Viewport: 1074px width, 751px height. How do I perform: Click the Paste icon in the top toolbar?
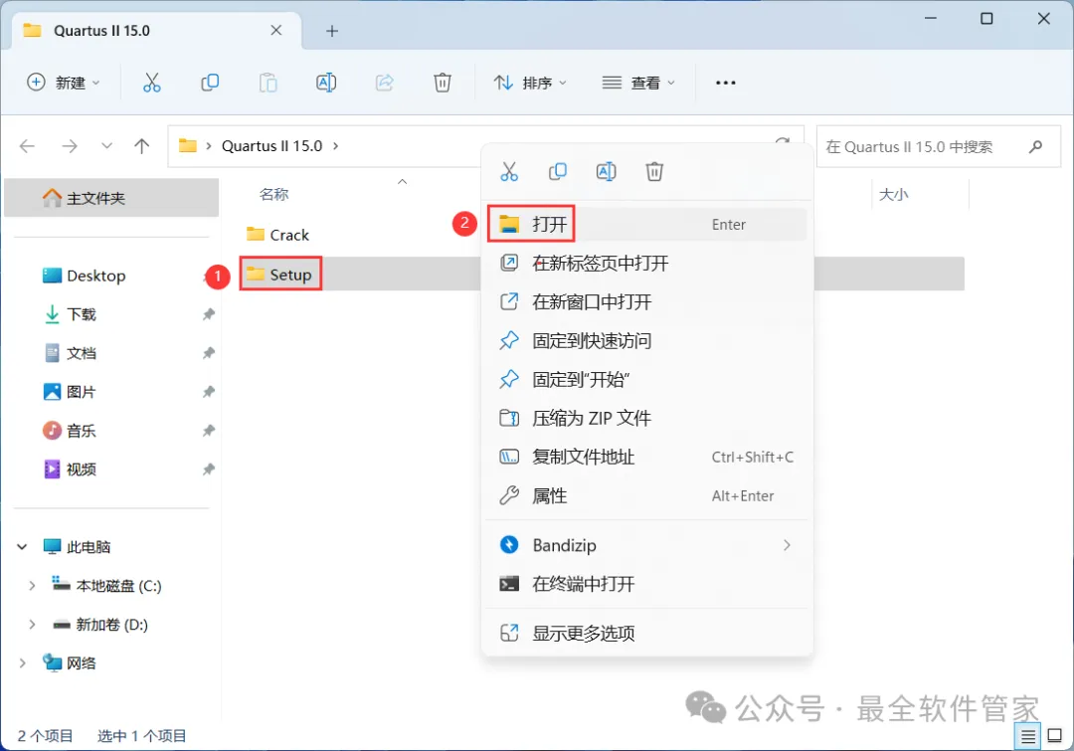tap(268, 83)
